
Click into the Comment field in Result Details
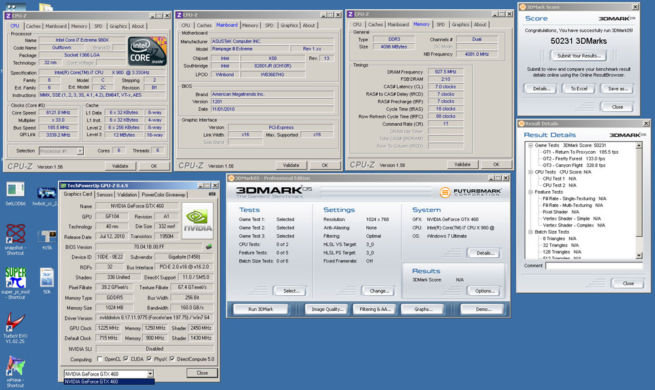594,266
